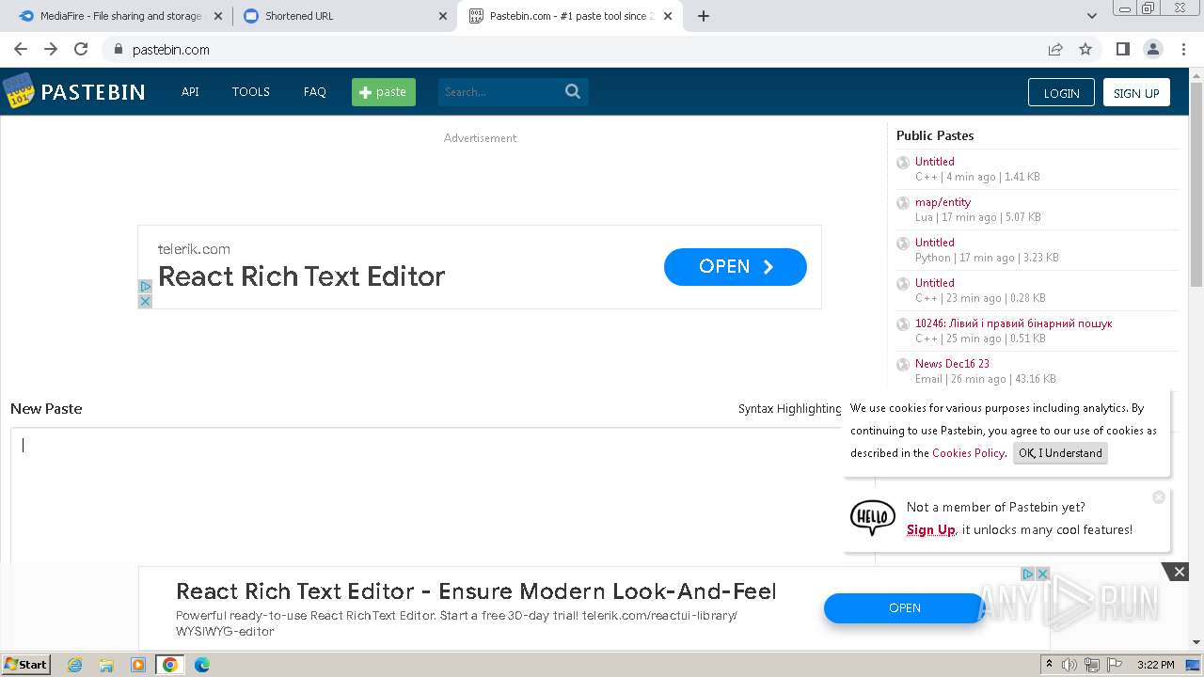The image size is (1204, 677).
Task: Open the Windows Start menu
Action: coord(25,665)
